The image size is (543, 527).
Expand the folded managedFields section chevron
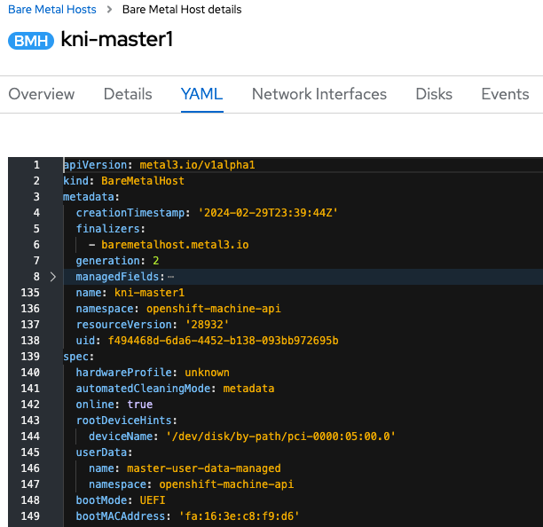point(52,277)
